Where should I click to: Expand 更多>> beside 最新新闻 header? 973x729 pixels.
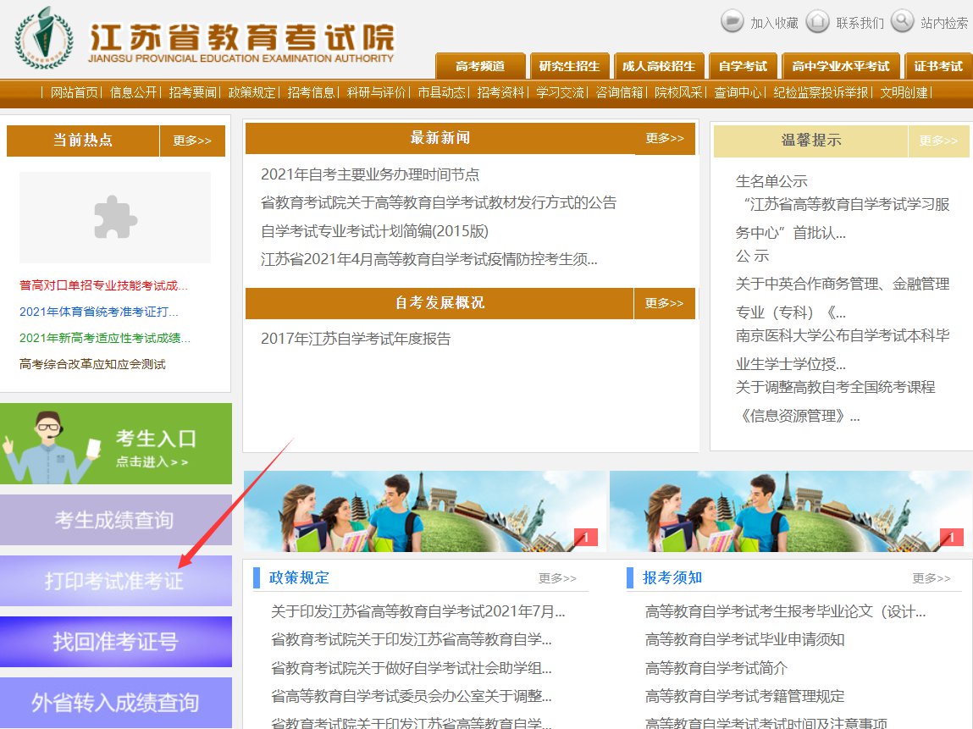[665, 139]
